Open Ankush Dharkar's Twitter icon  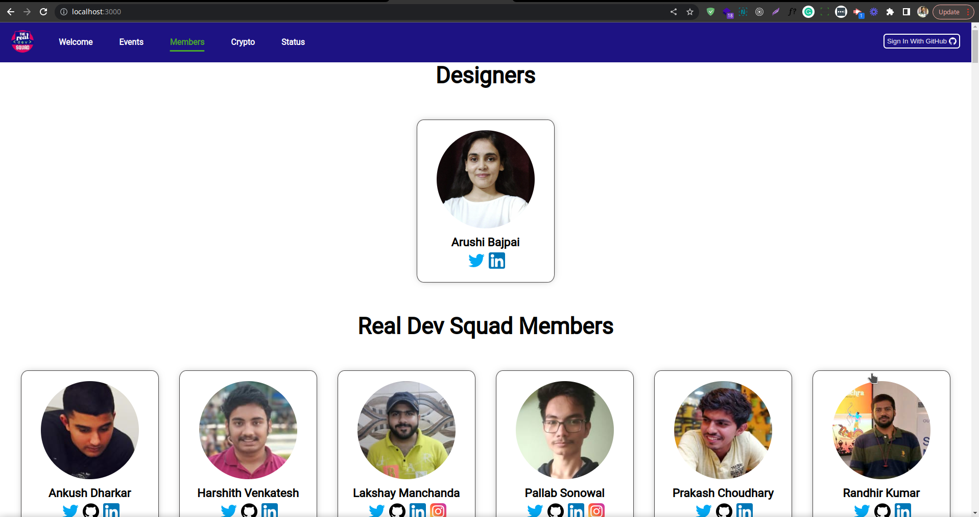click(70, 510)
